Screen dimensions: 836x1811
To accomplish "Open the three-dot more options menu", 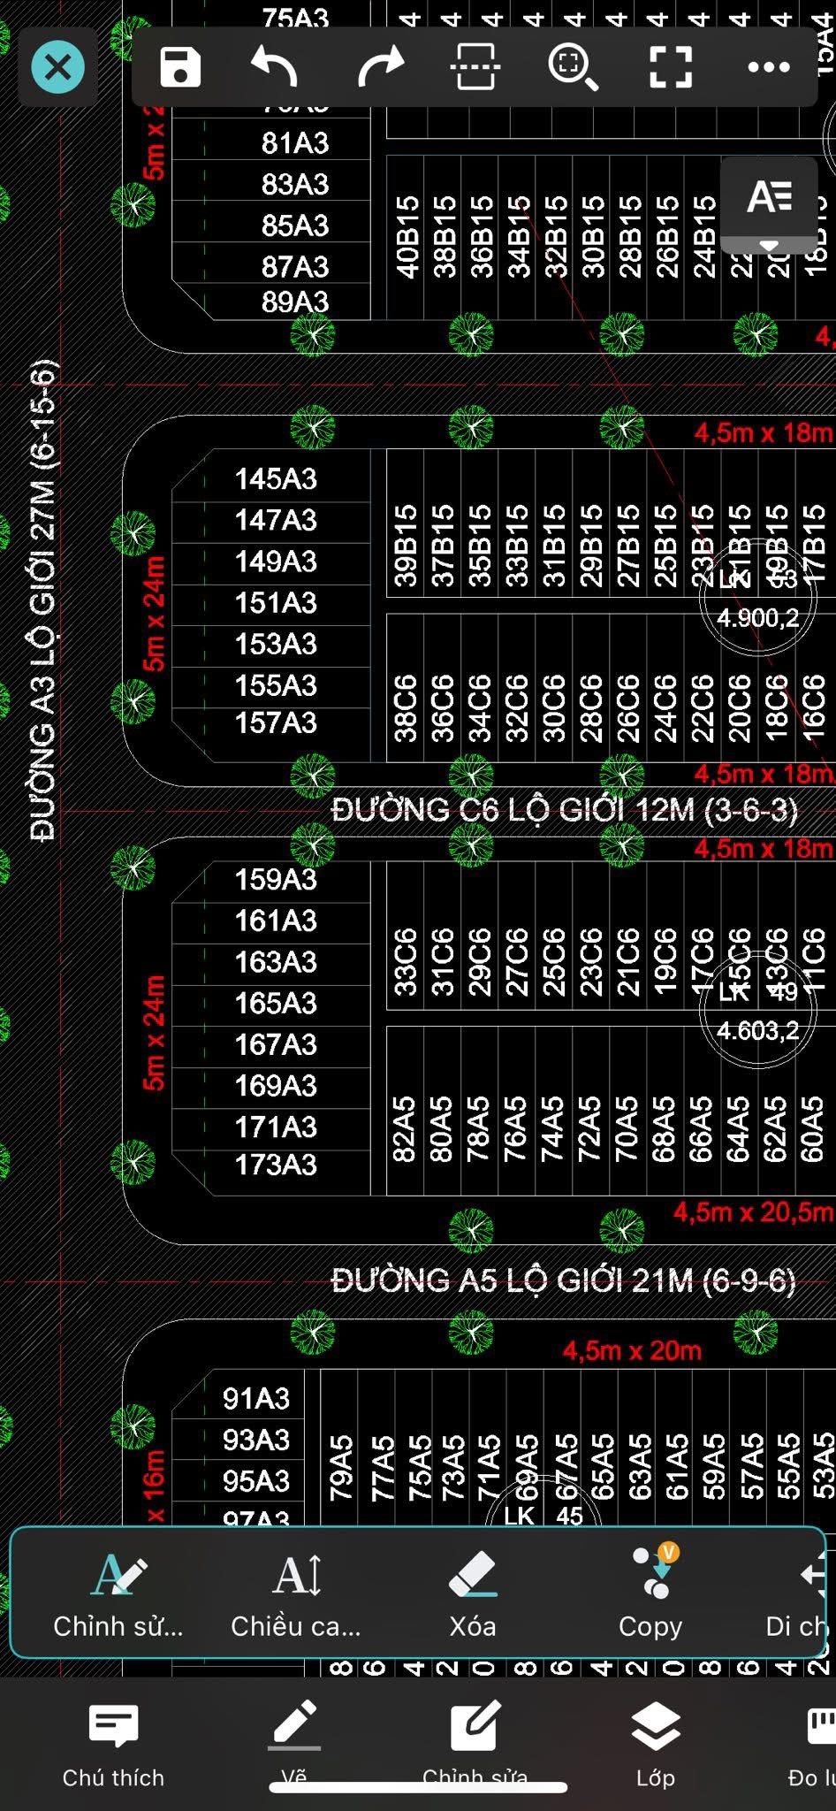I will pos(768,67).
